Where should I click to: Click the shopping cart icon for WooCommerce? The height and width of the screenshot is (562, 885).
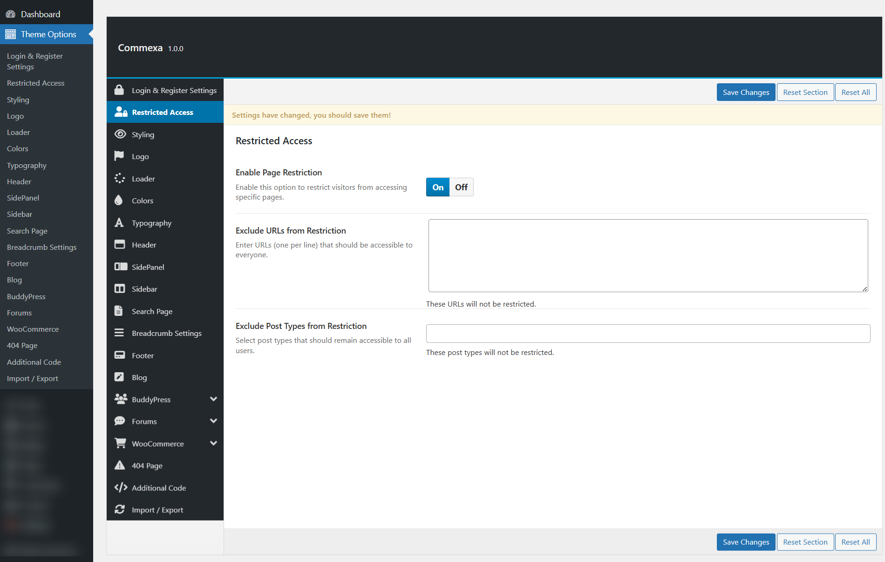coord(120,443)
